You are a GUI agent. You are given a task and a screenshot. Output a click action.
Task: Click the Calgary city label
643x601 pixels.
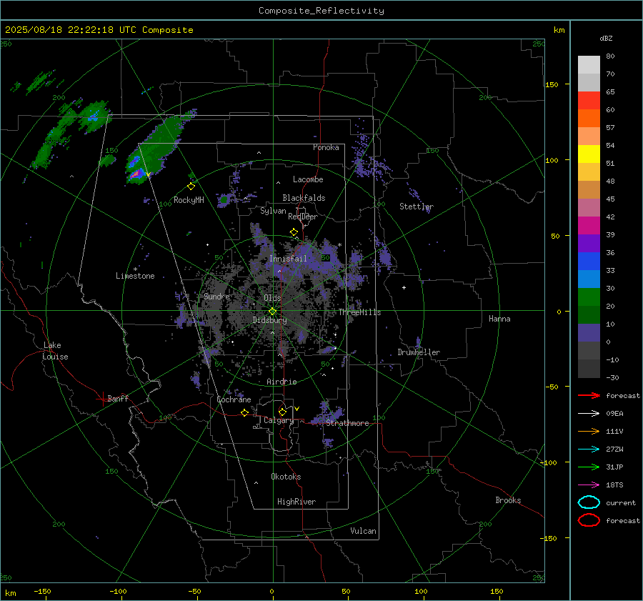[x=279, y=420]
